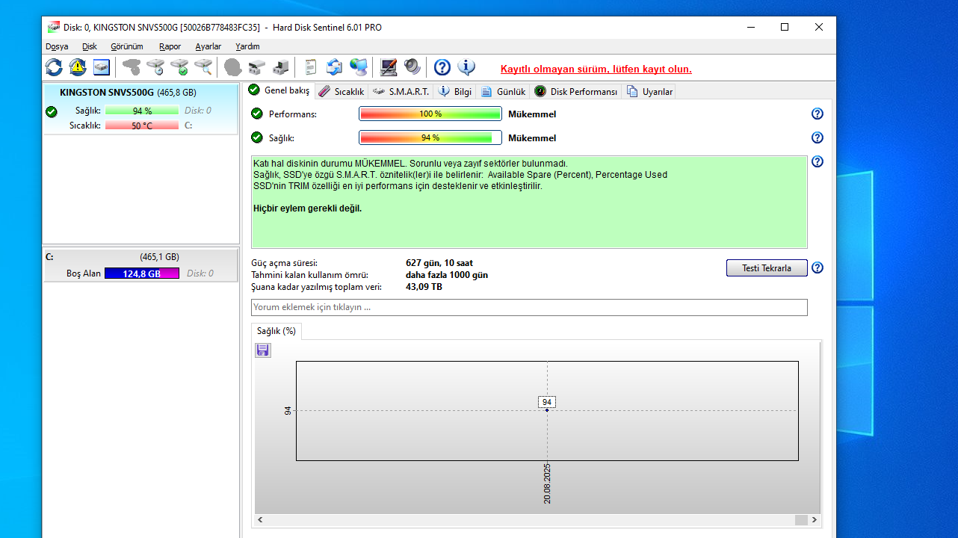Viewport: 958px width, 538px height.
Task: Click the help icon beside Sağlık row
Action: (x=818, y=137)
